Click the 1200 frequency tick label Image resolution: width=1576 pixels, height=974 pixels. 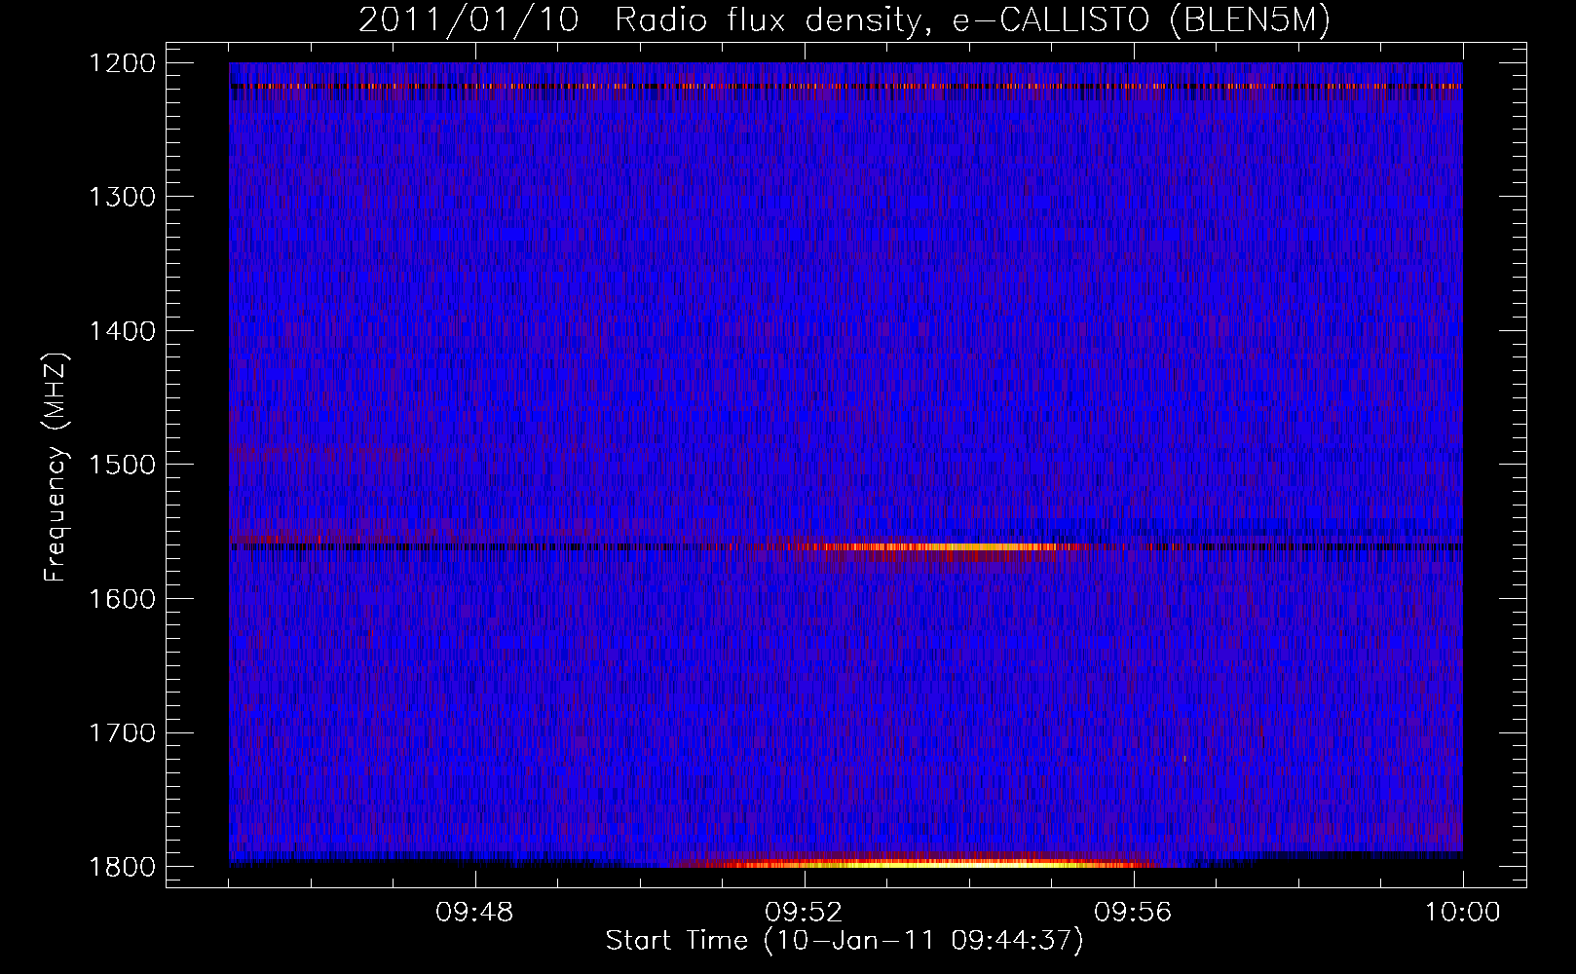pos(123,63)
